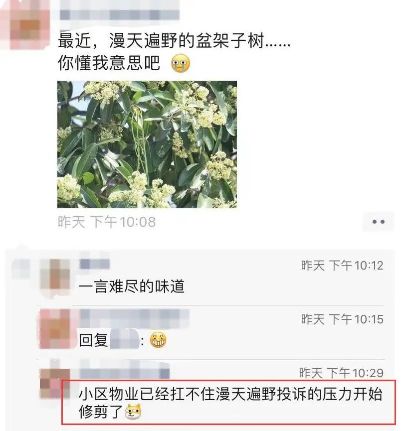Open the first commenter's blurred name
Screen dimensions: 405x431
tap(94, 264)
